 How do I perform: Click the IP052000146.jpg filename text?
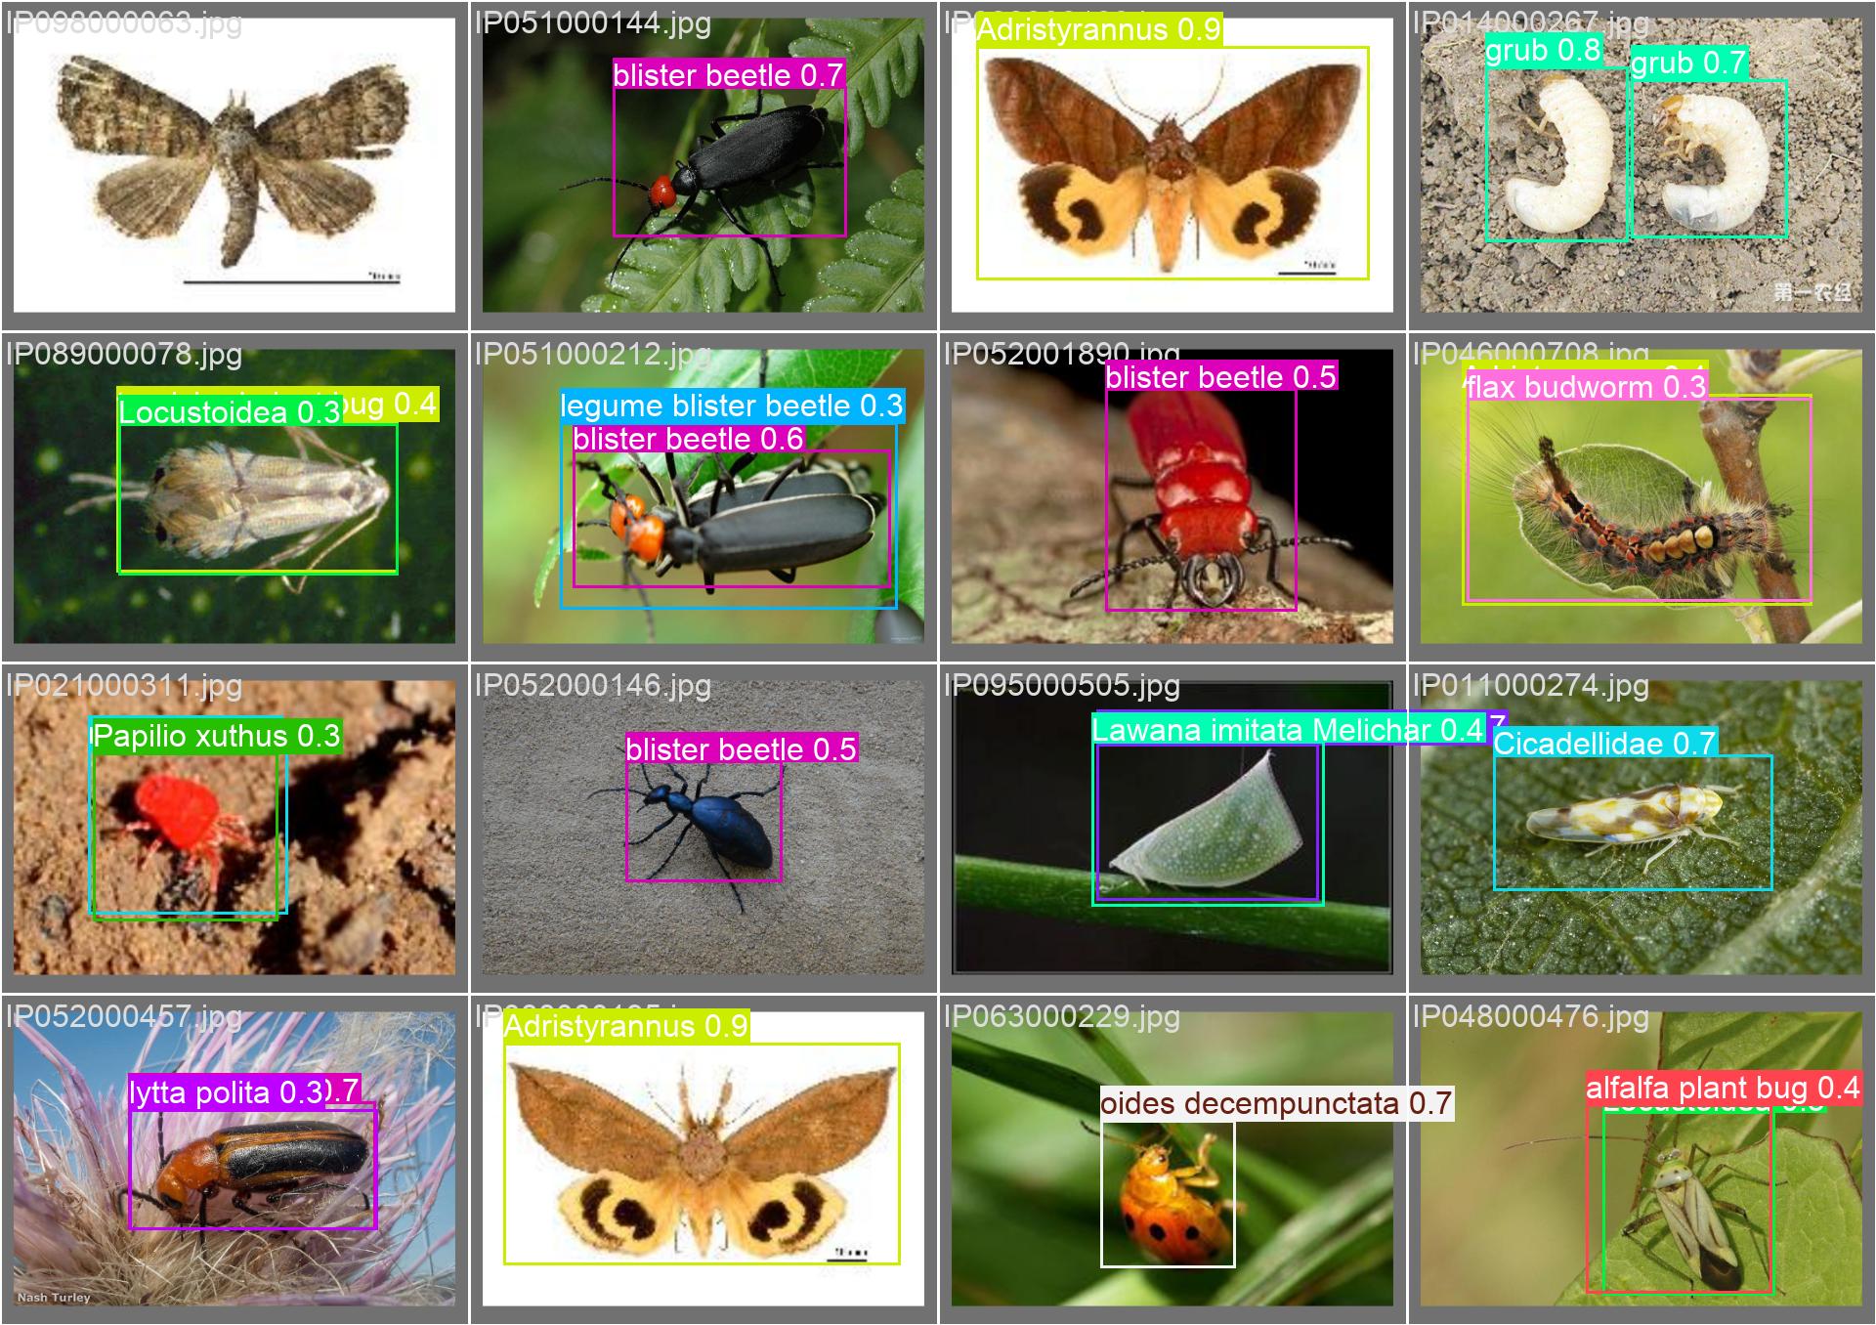[593, 685]
